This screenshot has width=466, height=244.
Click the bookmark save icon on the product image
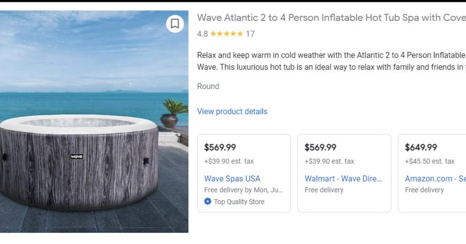[175, 24]
